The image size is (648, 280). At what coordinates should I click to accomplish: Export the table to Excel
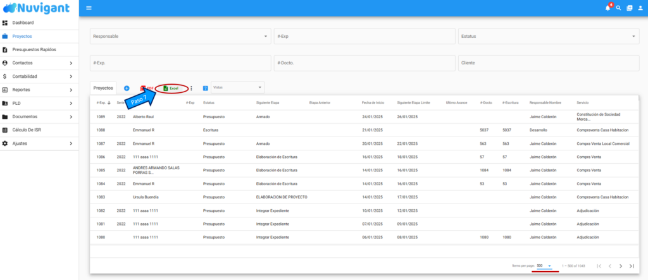(171, 88)
